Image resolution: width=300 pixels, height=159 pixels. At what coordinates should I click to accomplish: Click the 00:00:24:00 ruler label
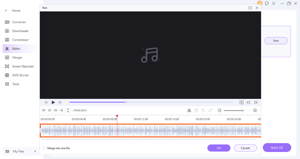point(234,119)
